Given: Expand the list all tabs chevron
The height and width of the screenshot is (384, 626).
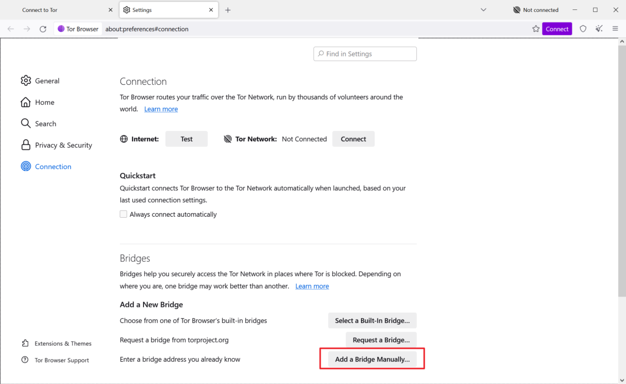Looking at the screenshot, I should tap(484, 10).
